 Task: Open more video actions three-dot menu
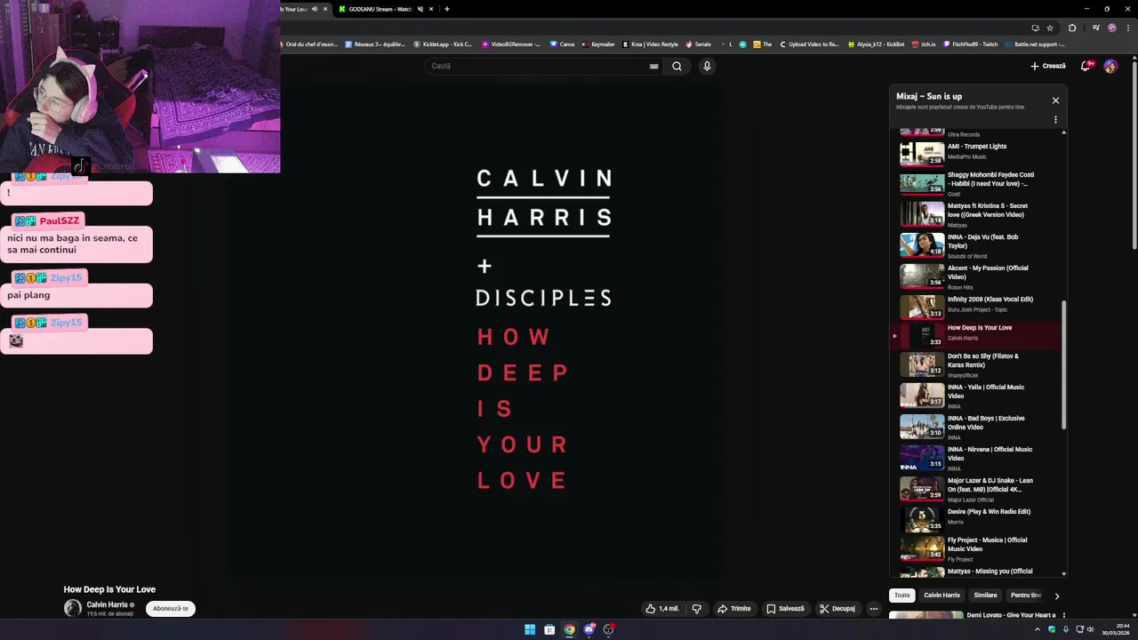(x=874, y=609)
